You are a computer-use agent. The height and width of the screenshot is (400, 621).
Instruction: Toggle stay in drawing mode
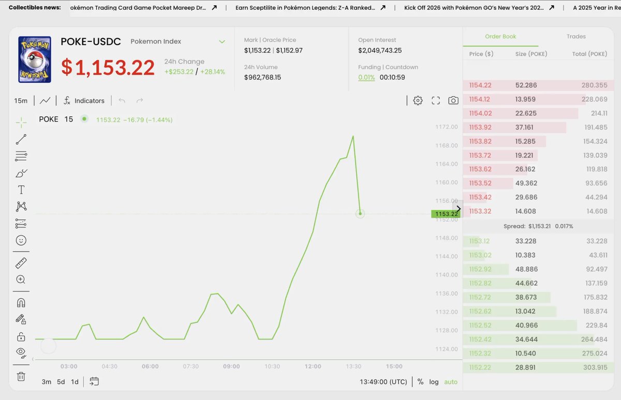(21, 319)
